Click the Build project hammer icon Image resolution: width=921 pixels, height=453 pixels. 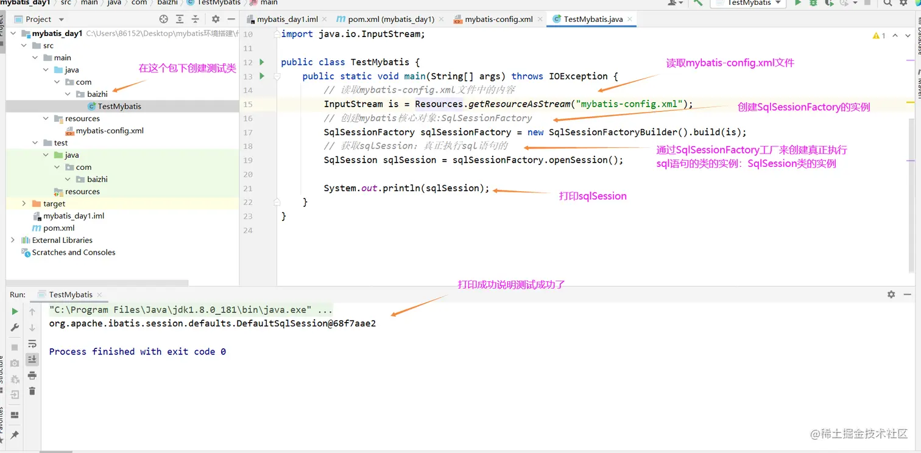click(698, 3)
